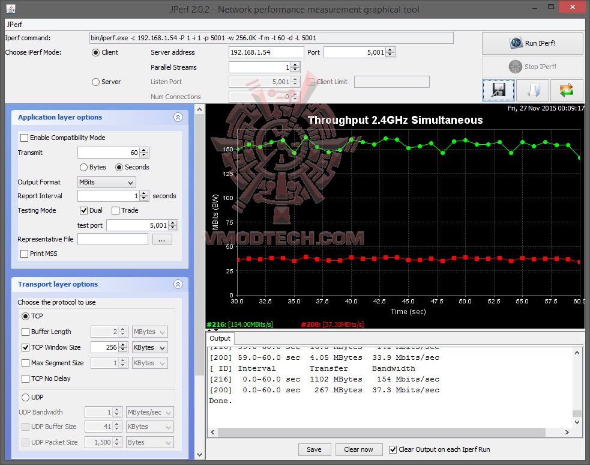Click the Representative File browse button
The image size is (590, 465).
coord(162,240)
